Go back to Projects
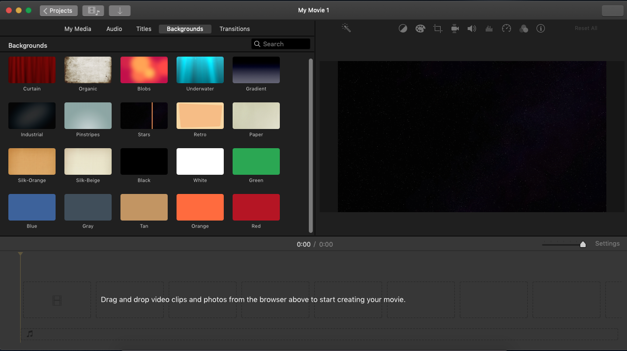This screenshot has height=351, width=627. pos(58,11)
